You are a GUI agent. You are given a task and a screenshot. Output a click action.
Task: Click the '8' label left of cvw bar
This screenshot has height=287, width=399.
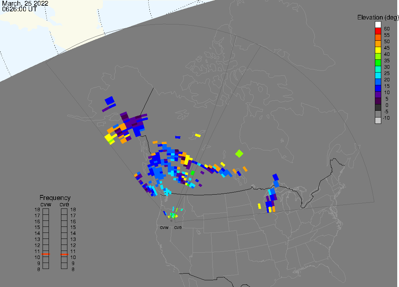[39, 269]
